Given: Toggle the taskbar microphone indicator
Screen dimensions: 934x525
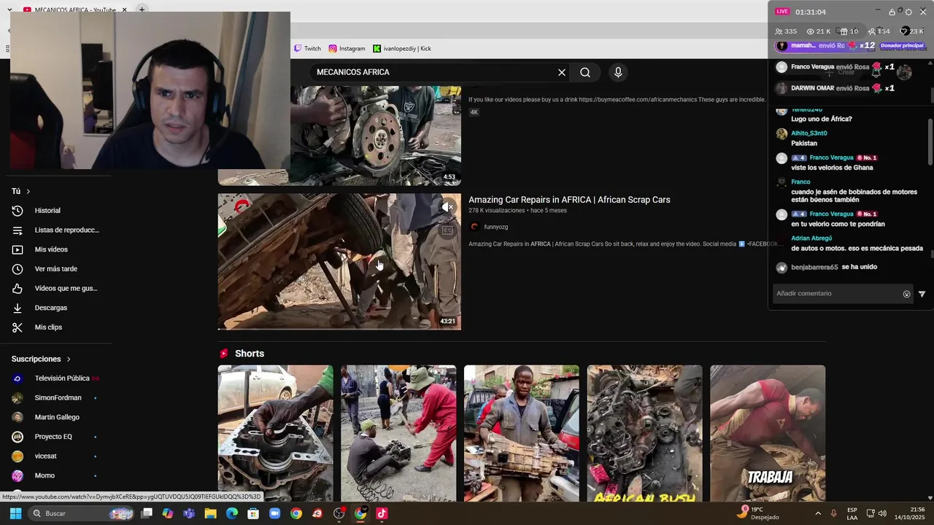Looking at the screenshot, I should pyautogui.click(x=833, y=513).
